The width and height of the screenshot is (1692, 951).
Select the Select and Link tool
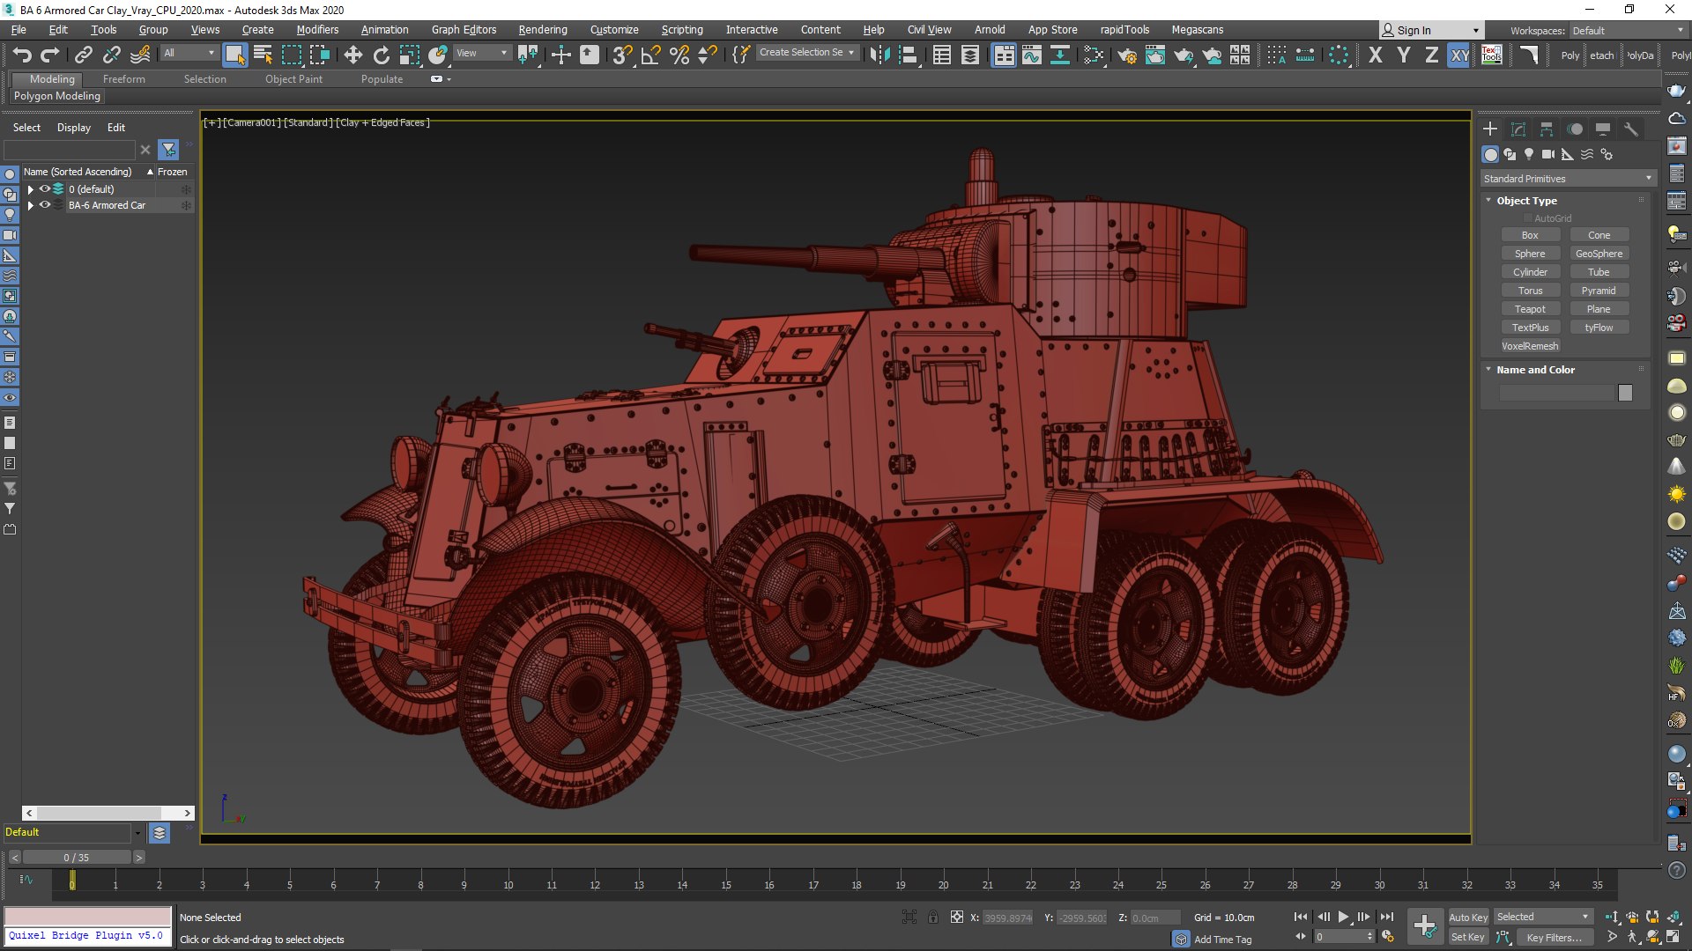[x=84, y=55]
